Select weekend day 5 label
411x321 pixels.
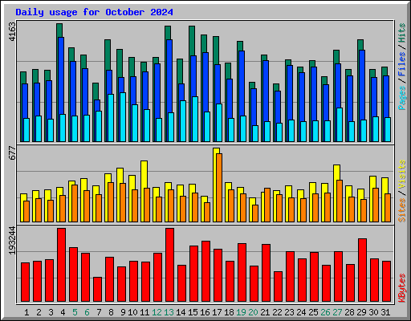75,312
